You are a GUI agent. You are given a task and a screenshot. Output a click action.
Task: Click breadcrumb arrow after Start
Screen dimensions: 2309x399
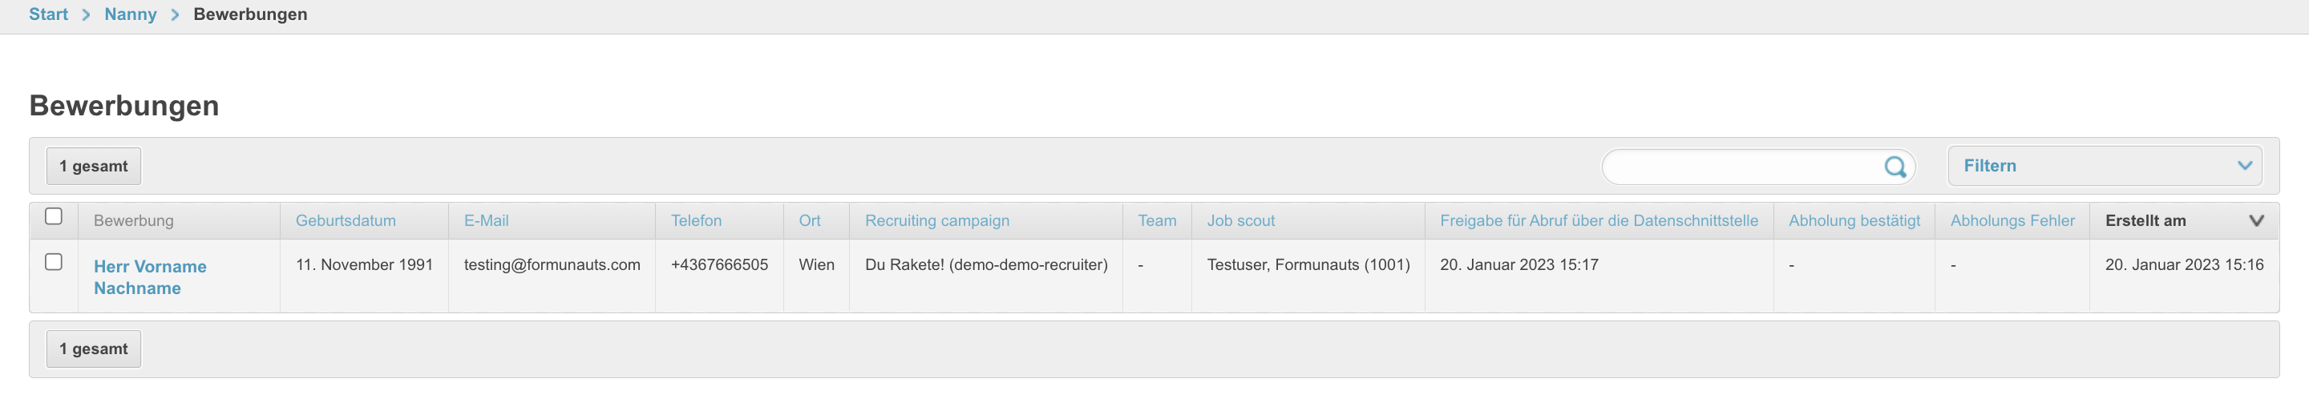(x=86, y=14)
